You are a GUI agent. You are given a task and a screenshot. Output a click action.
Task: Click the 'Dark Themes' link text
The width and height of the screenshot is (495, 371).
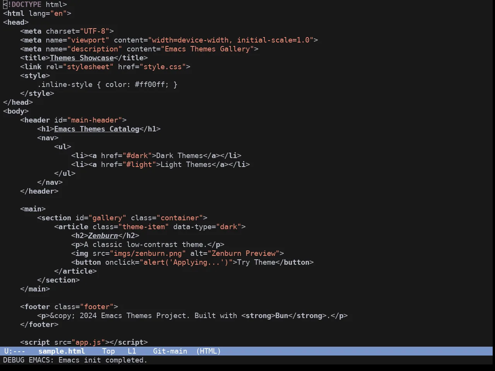(179, 156)
